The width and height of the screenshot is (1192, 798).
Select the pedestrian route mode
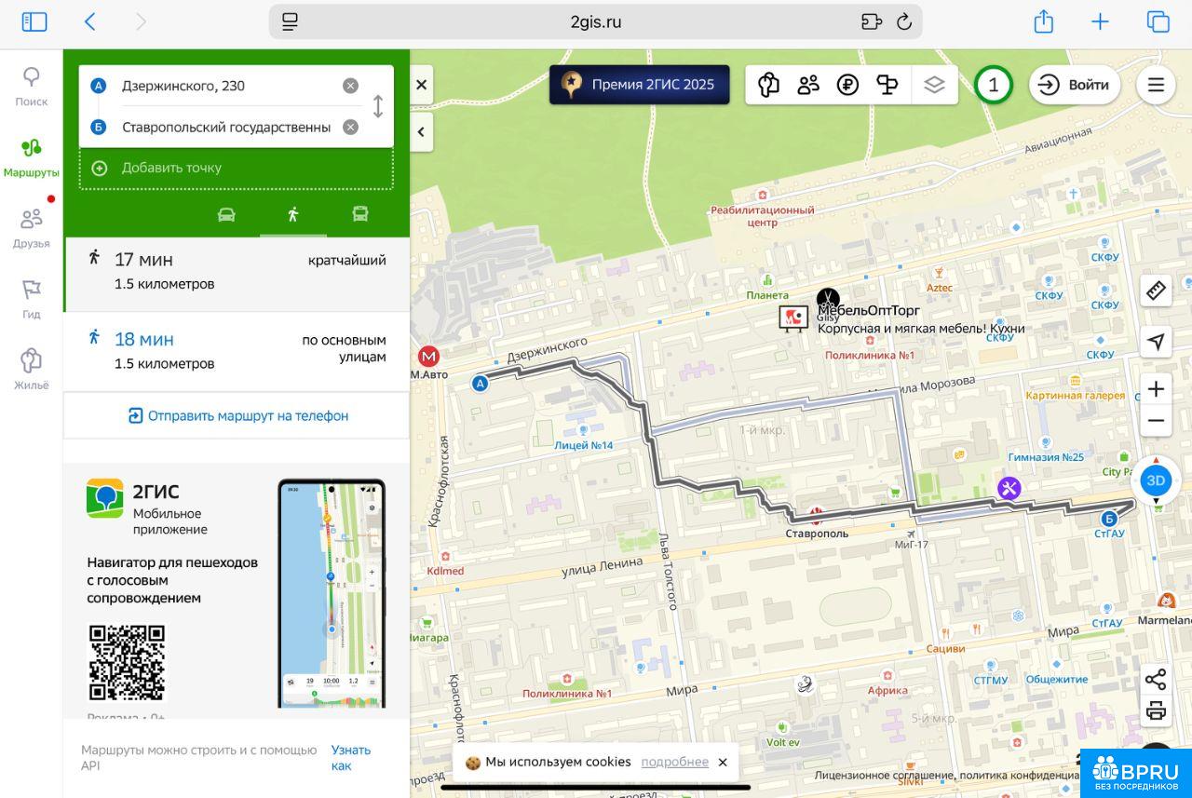click(x=293, y=214)
